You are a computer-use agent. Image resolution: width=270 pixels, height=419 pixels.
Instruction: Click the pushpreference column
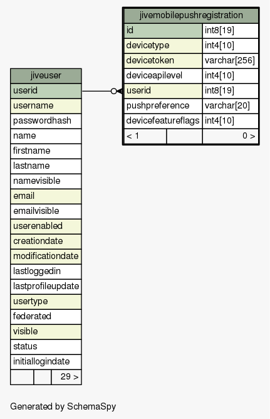[163, 106]
